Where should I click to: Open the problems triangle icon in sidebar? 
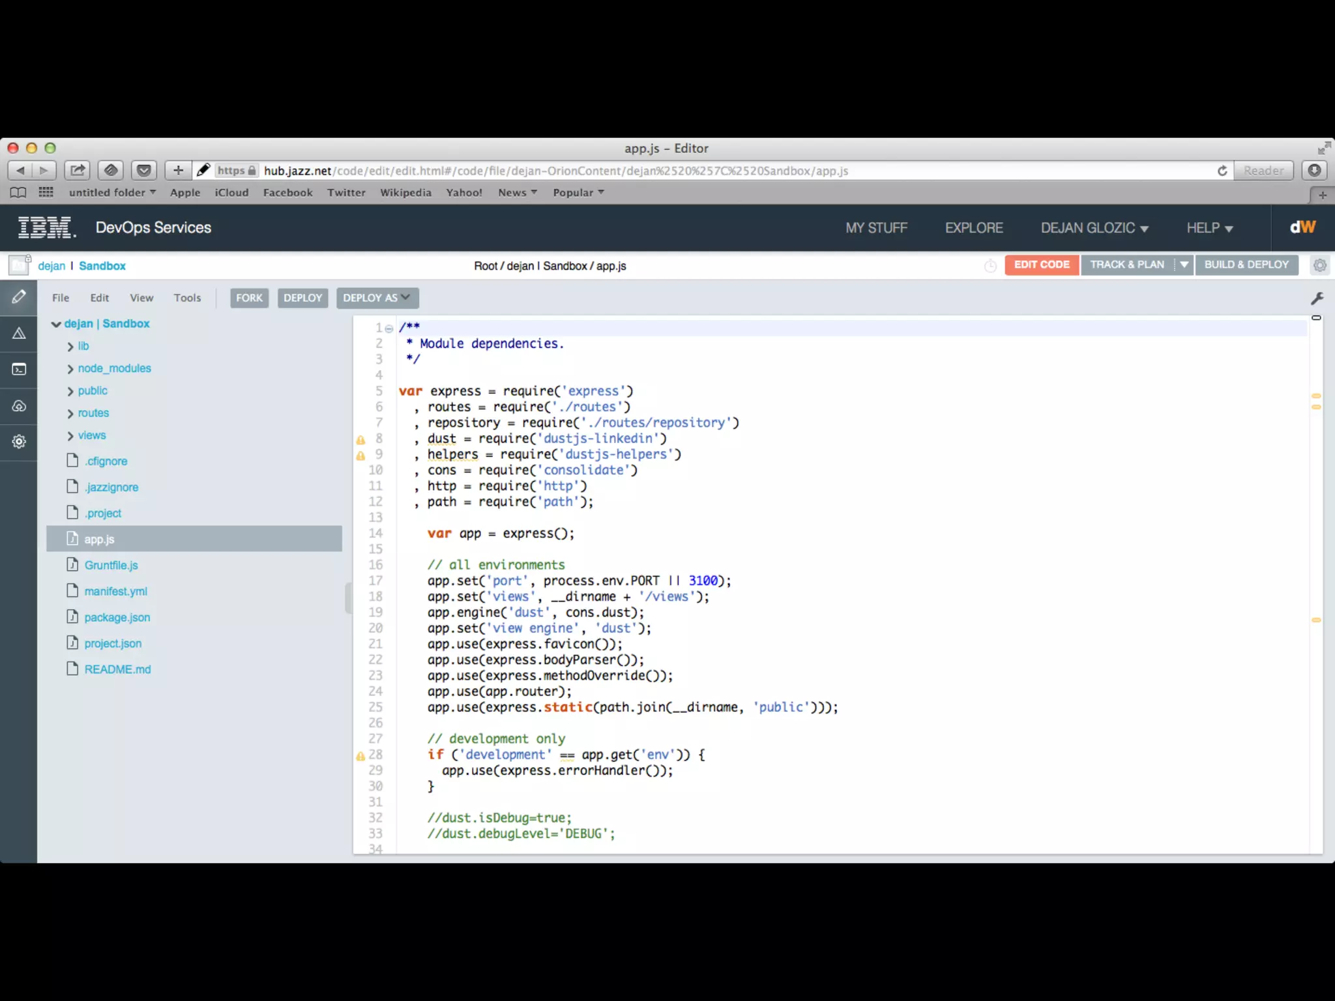coord(19,334)
